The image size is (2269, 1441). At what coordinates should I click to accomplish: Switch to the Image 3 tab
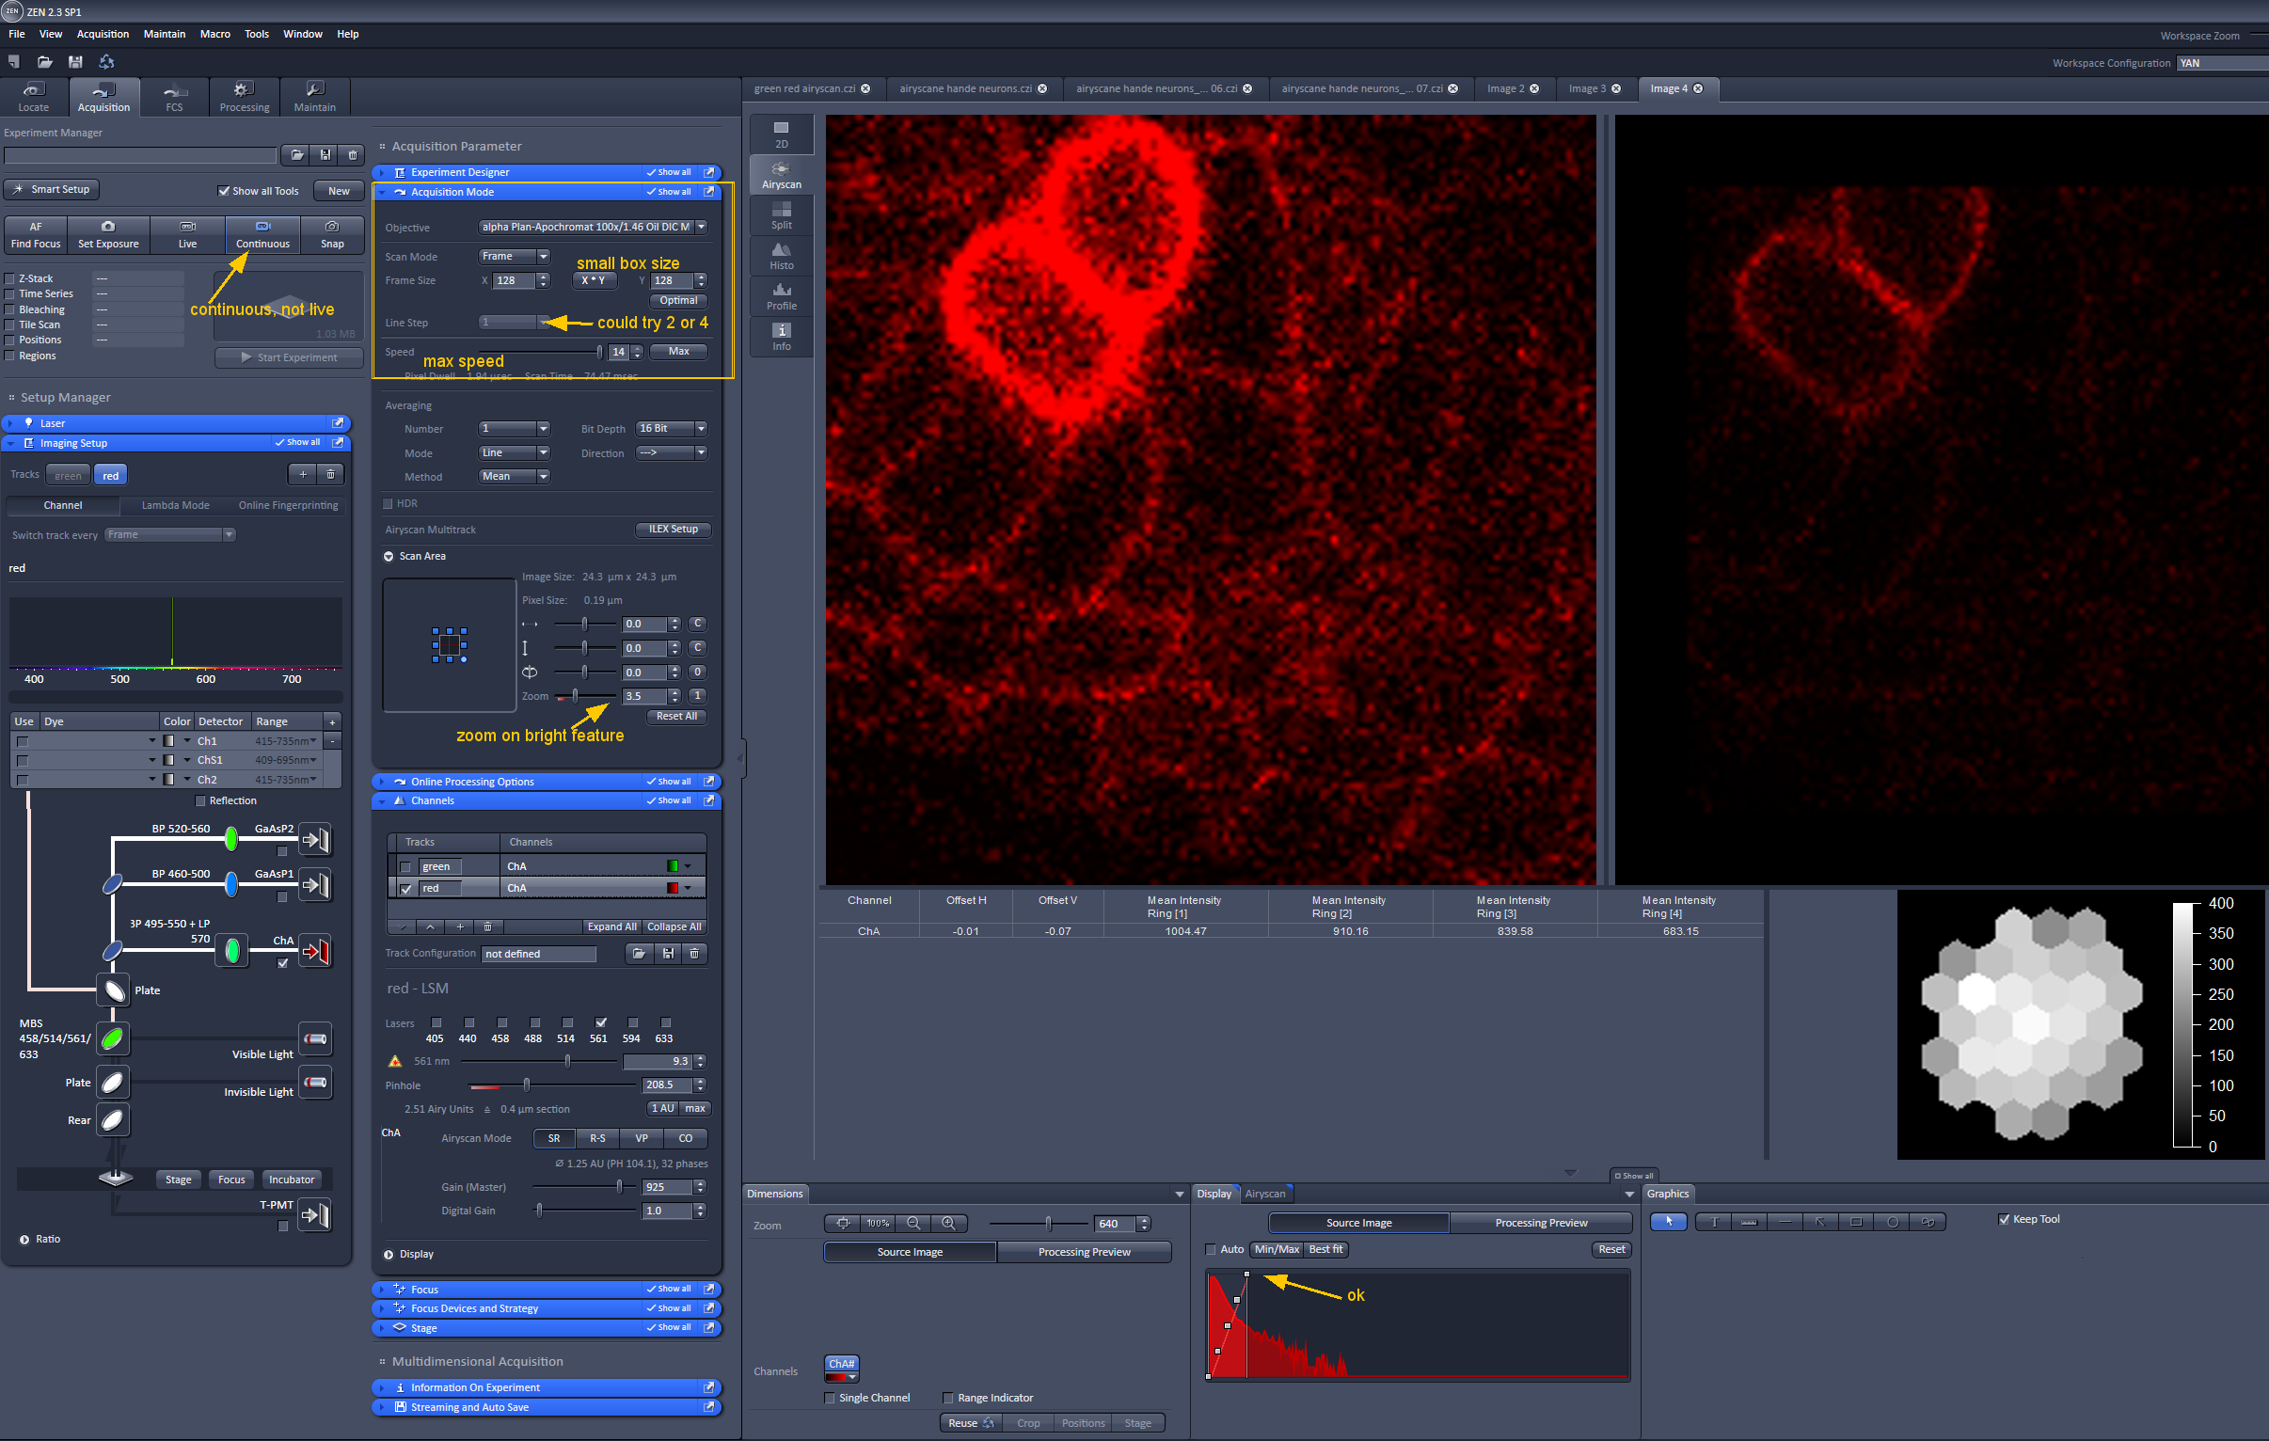[x=1587, y=88]
